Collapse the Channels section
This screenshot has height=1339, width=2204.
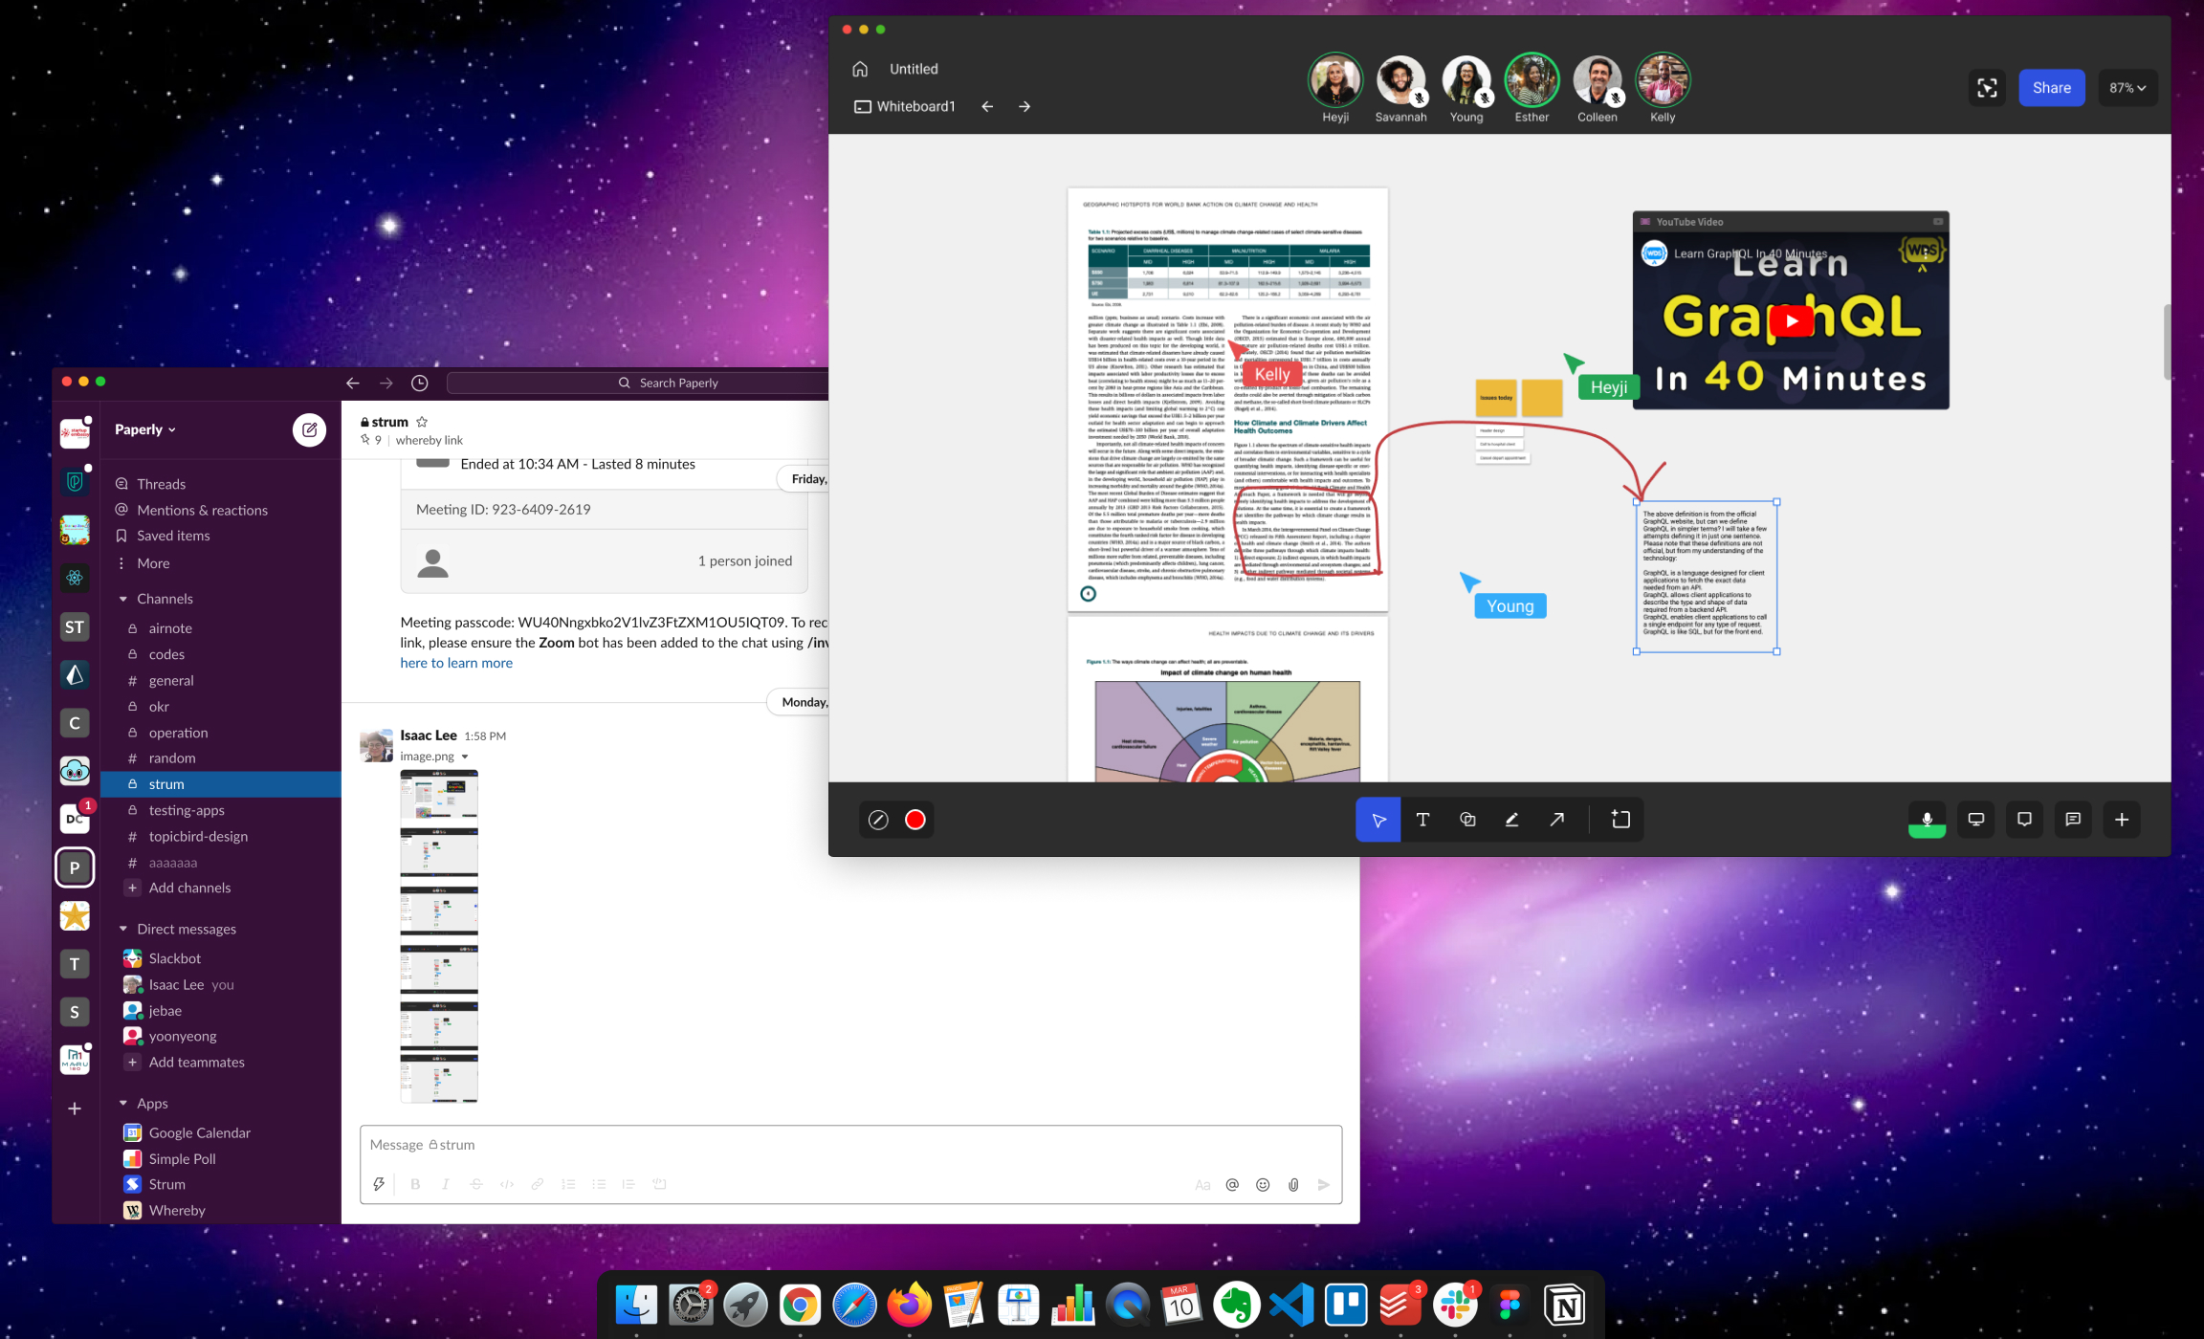[x=123, y=599]
